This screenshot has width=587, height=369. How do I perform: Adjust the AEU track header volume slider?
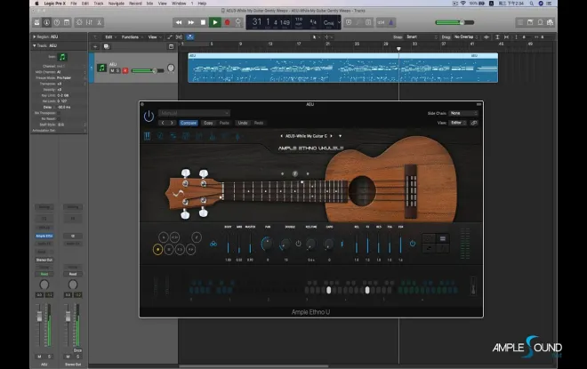point(148,70)
